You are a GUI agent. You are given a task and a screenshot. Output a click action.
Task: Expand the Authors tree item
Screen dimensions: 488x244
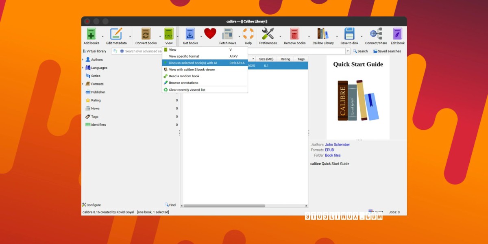[x=83, y=60]
